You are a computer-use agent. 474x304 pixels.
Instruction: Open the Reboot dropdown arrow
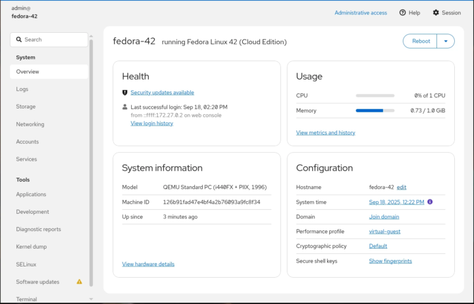pyautogui.click(x=446, y=41)
